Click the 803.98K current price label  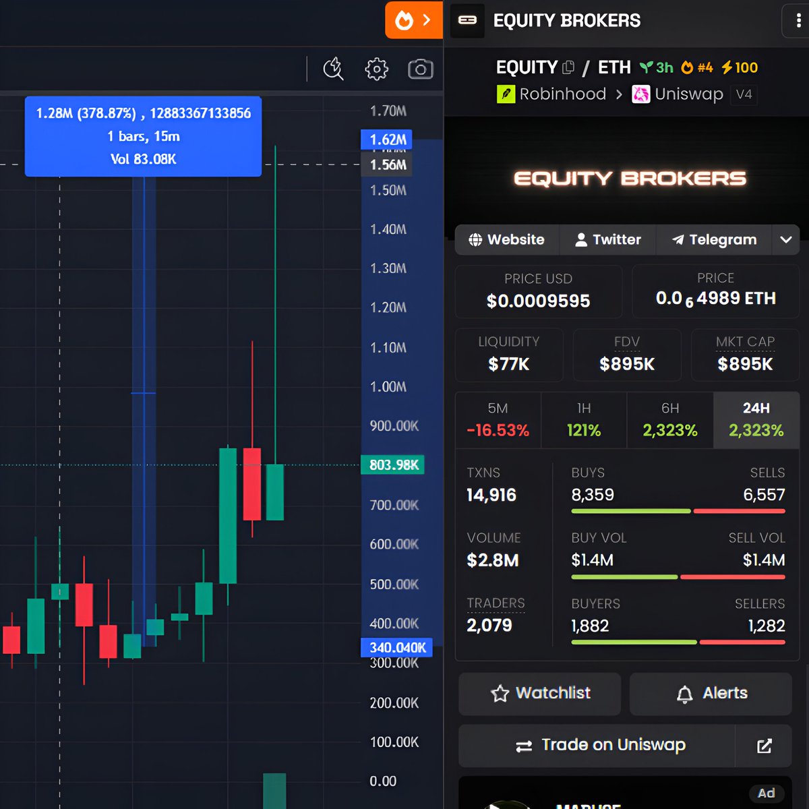[393, 465]
